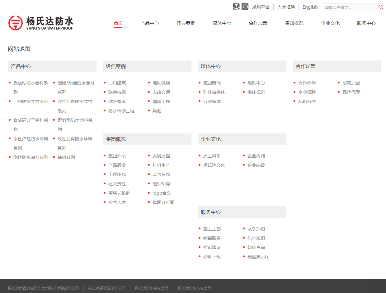Open the 湿铺/预铺防水卷材系列 product link
This screenshot has height=293, width=386.
pos(76,88)
